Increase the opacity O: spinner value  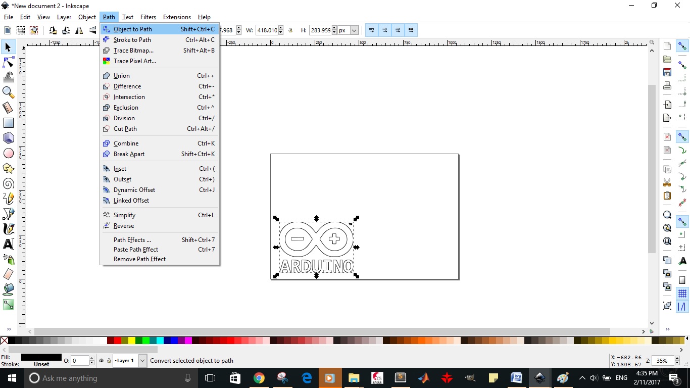tap(91, 358)
